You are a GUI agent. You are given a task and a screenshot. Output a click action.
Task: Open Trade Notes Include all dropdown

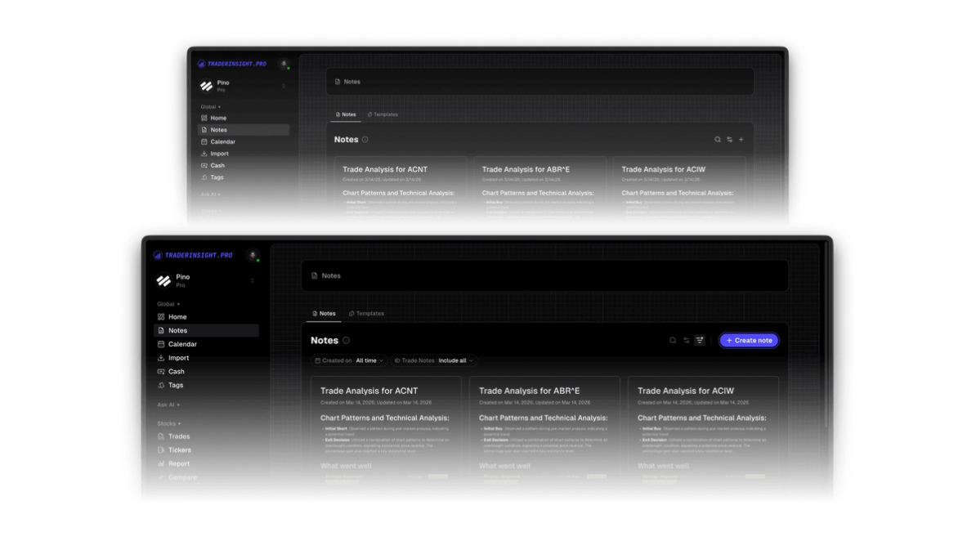tap(433, 360)
